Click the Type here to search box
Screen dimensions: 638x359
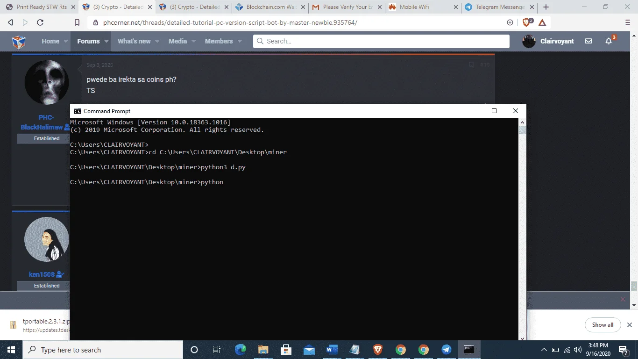tap(103, 350)
